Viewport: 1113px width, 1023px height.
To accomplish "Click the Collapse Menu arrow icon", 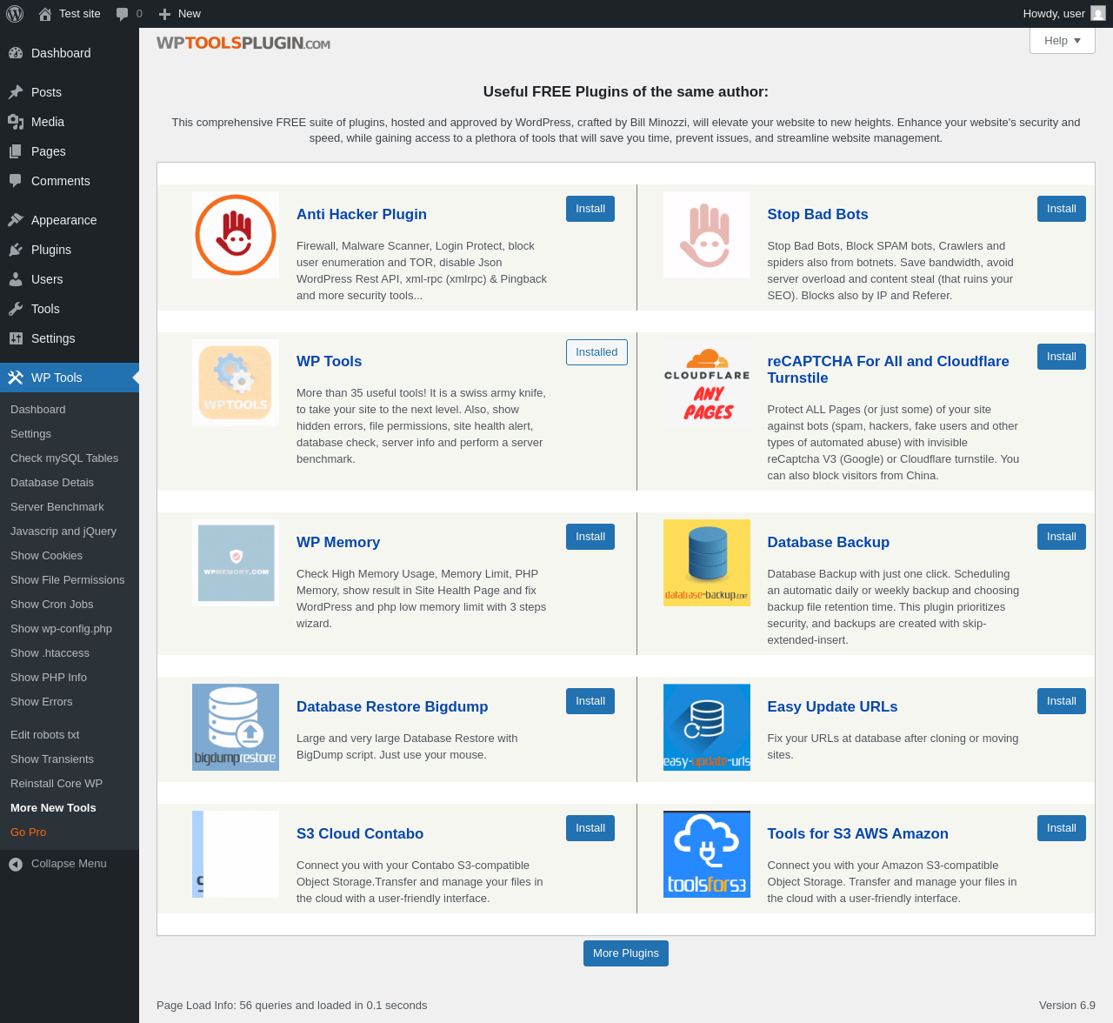I will tap(16, 864).
